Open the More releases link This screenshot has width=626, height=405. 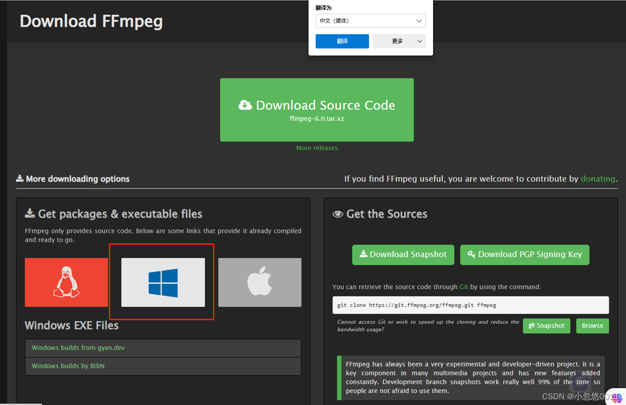click(317, 148)
